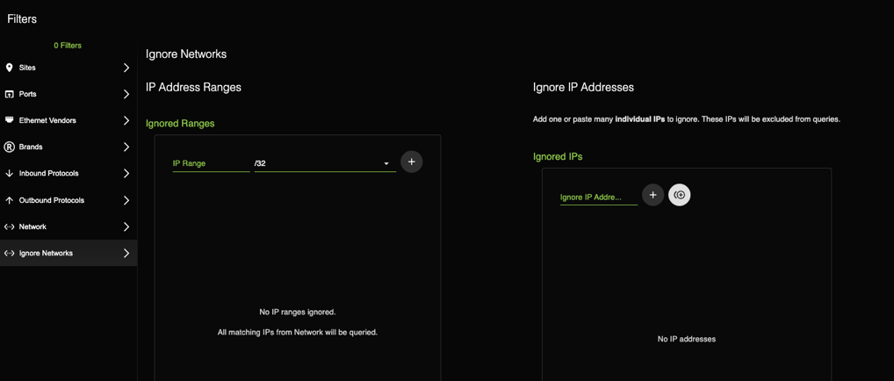This screenshot has height=381, width=894.
Task: Open the Brands filter section
Action: click(68, 147)
